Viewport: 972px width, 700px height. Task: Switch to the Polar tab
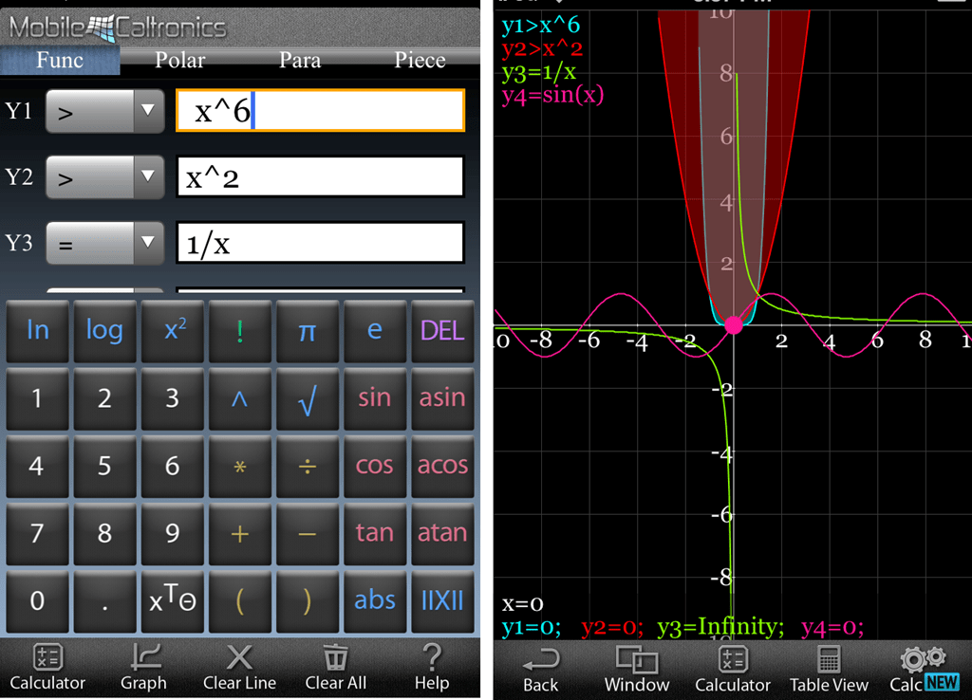pyautogui.click(x=179, y=60)
